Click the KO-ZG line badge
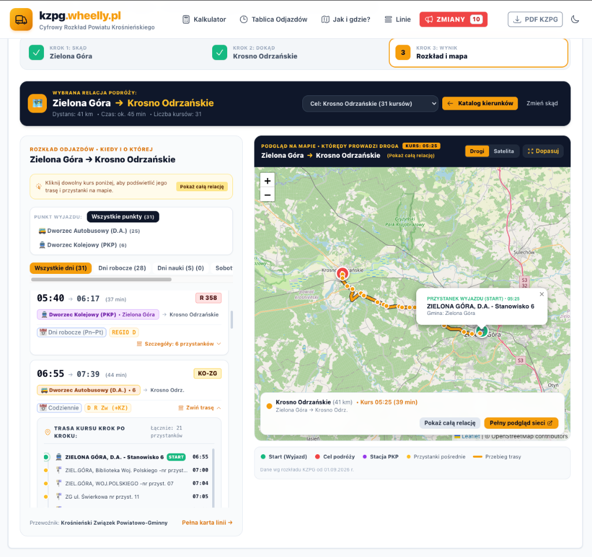The width and height of the screenshot is (592, 557). [x=208, y=373]
